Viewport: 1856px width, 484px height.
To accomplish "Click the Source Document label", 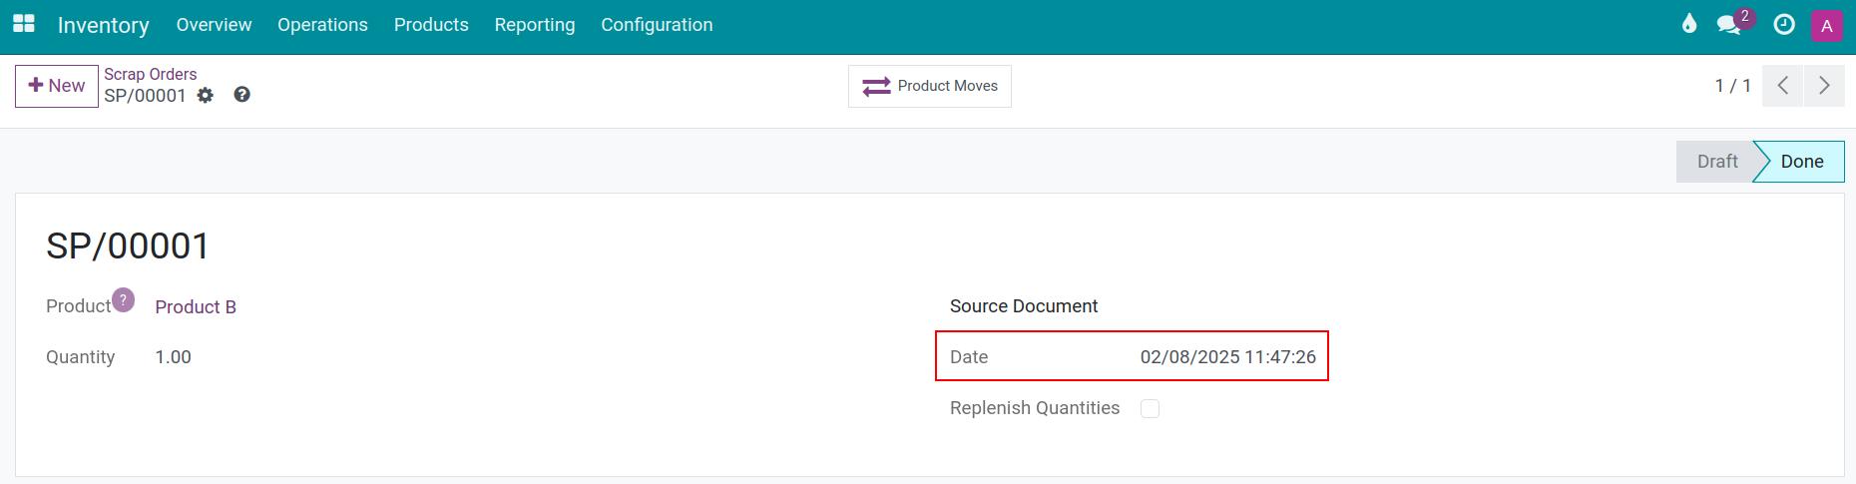I will click(1024, 306).
